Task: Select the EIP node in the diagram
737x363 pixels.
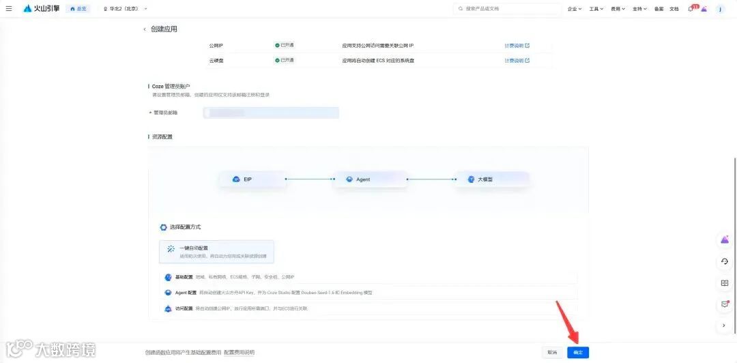Action: click(253, 179)
